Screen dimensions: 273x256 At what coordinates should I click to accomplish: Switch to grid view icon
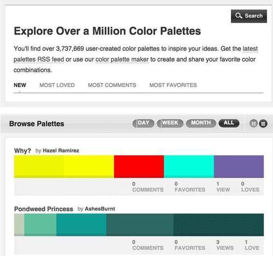[x=253, y=123]
